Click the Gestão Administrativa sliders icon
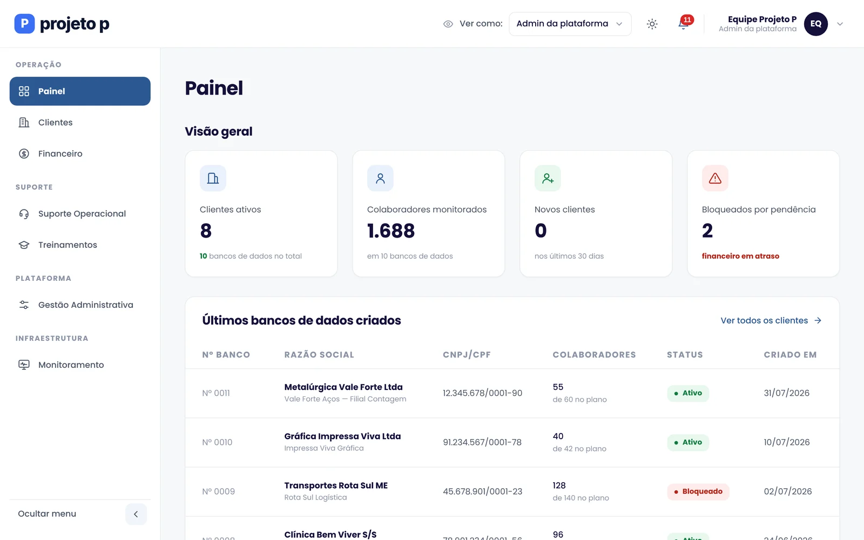This screenshot has height=540, width=864. coord(24,305)
